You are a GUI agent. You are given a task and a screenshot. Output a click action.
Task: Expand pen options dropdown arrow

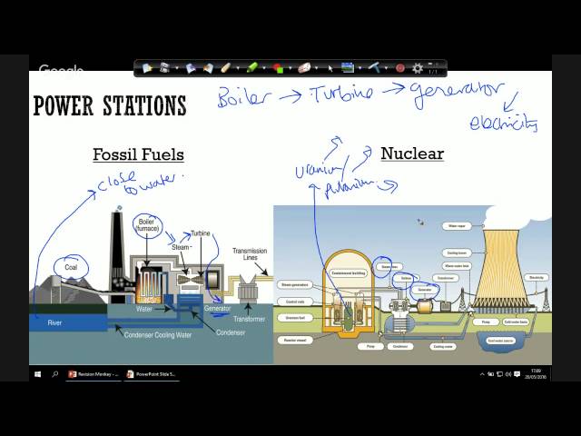coord(238,68)
